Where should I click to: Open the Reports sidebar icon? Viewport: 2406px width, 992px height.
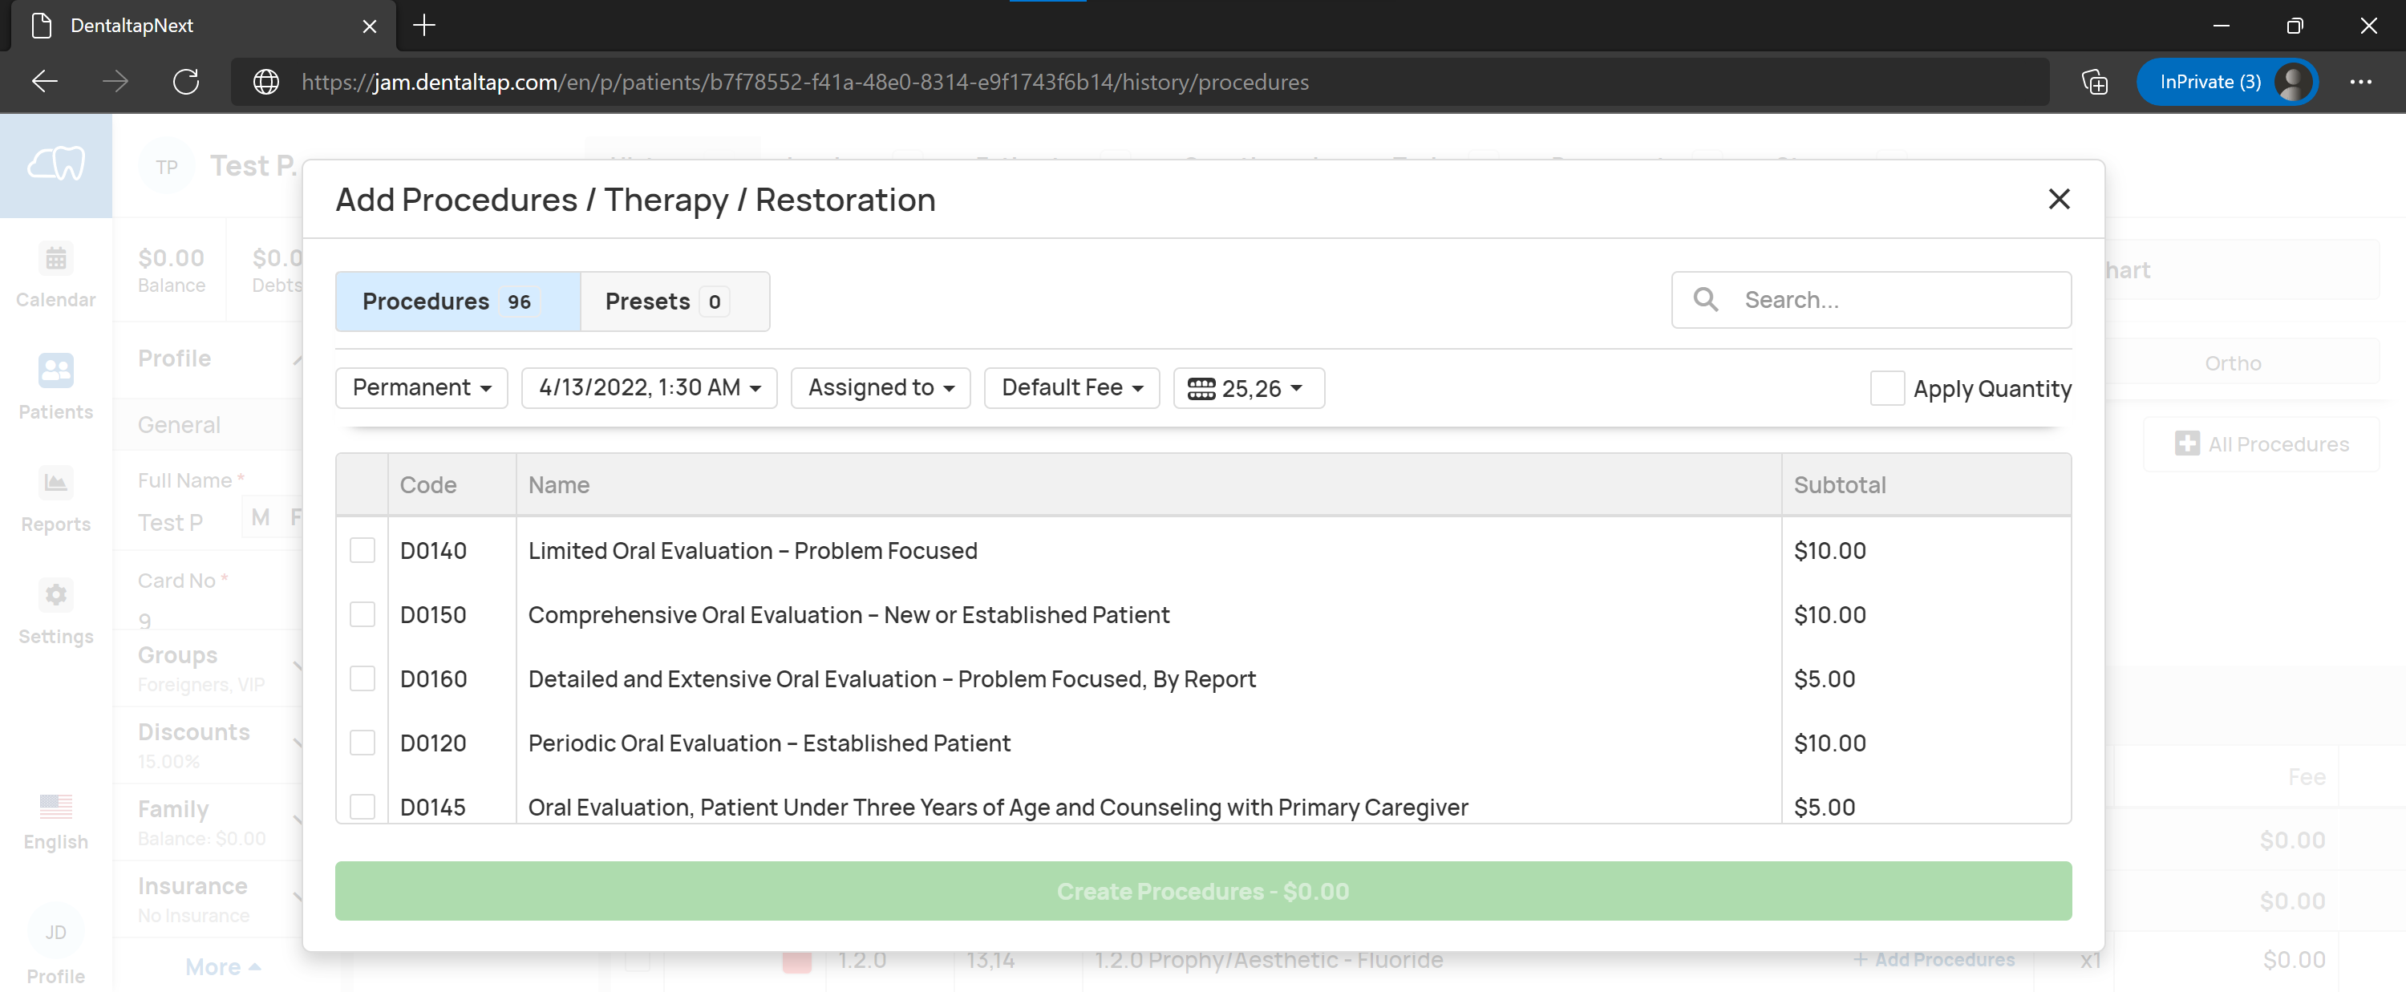click(56, 483)
